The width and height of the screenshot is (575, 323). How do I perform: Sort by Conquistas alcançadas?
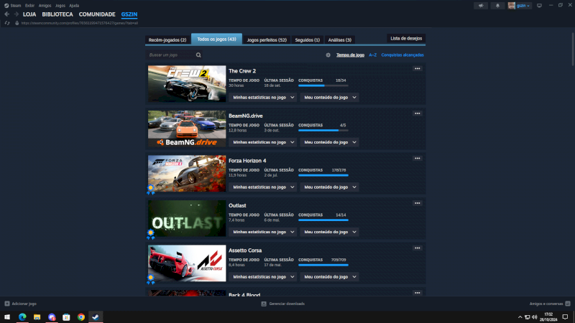point(402,55)
